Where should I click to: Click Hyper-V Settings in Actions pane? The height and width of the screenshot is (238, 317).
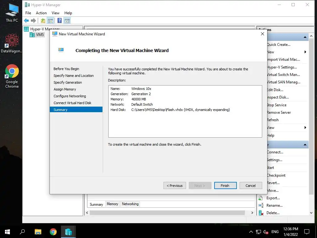point(282,67)
